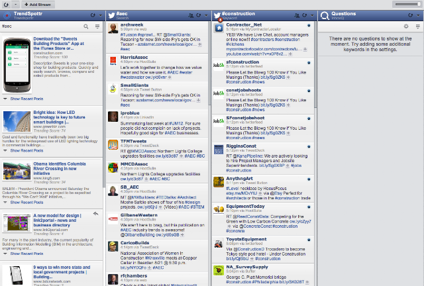
Task: Open rfchambers profile name
Action: (134, 275)
